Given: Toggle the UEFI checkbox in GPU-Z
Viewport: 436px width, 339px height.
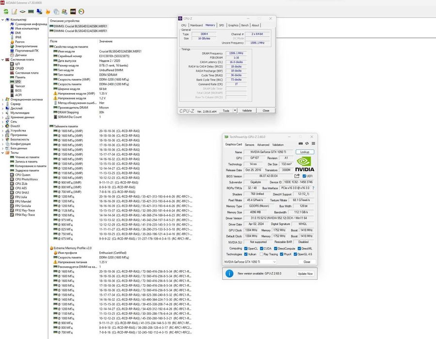Looking at the screenshot, I should click(304, 176).
